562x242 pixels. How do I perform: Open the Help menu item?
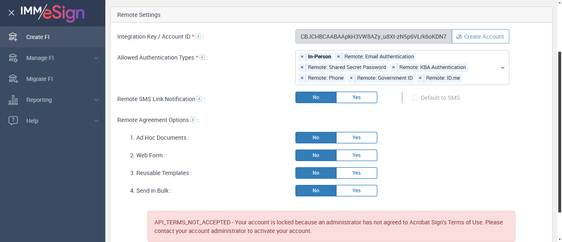click(x=32, y=121)
